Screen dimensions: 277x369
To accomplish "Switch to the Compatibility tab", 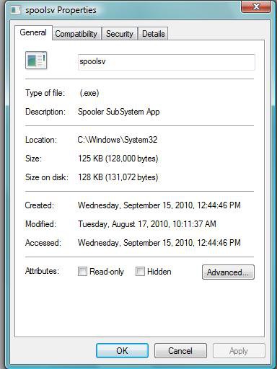I will 76,34.
